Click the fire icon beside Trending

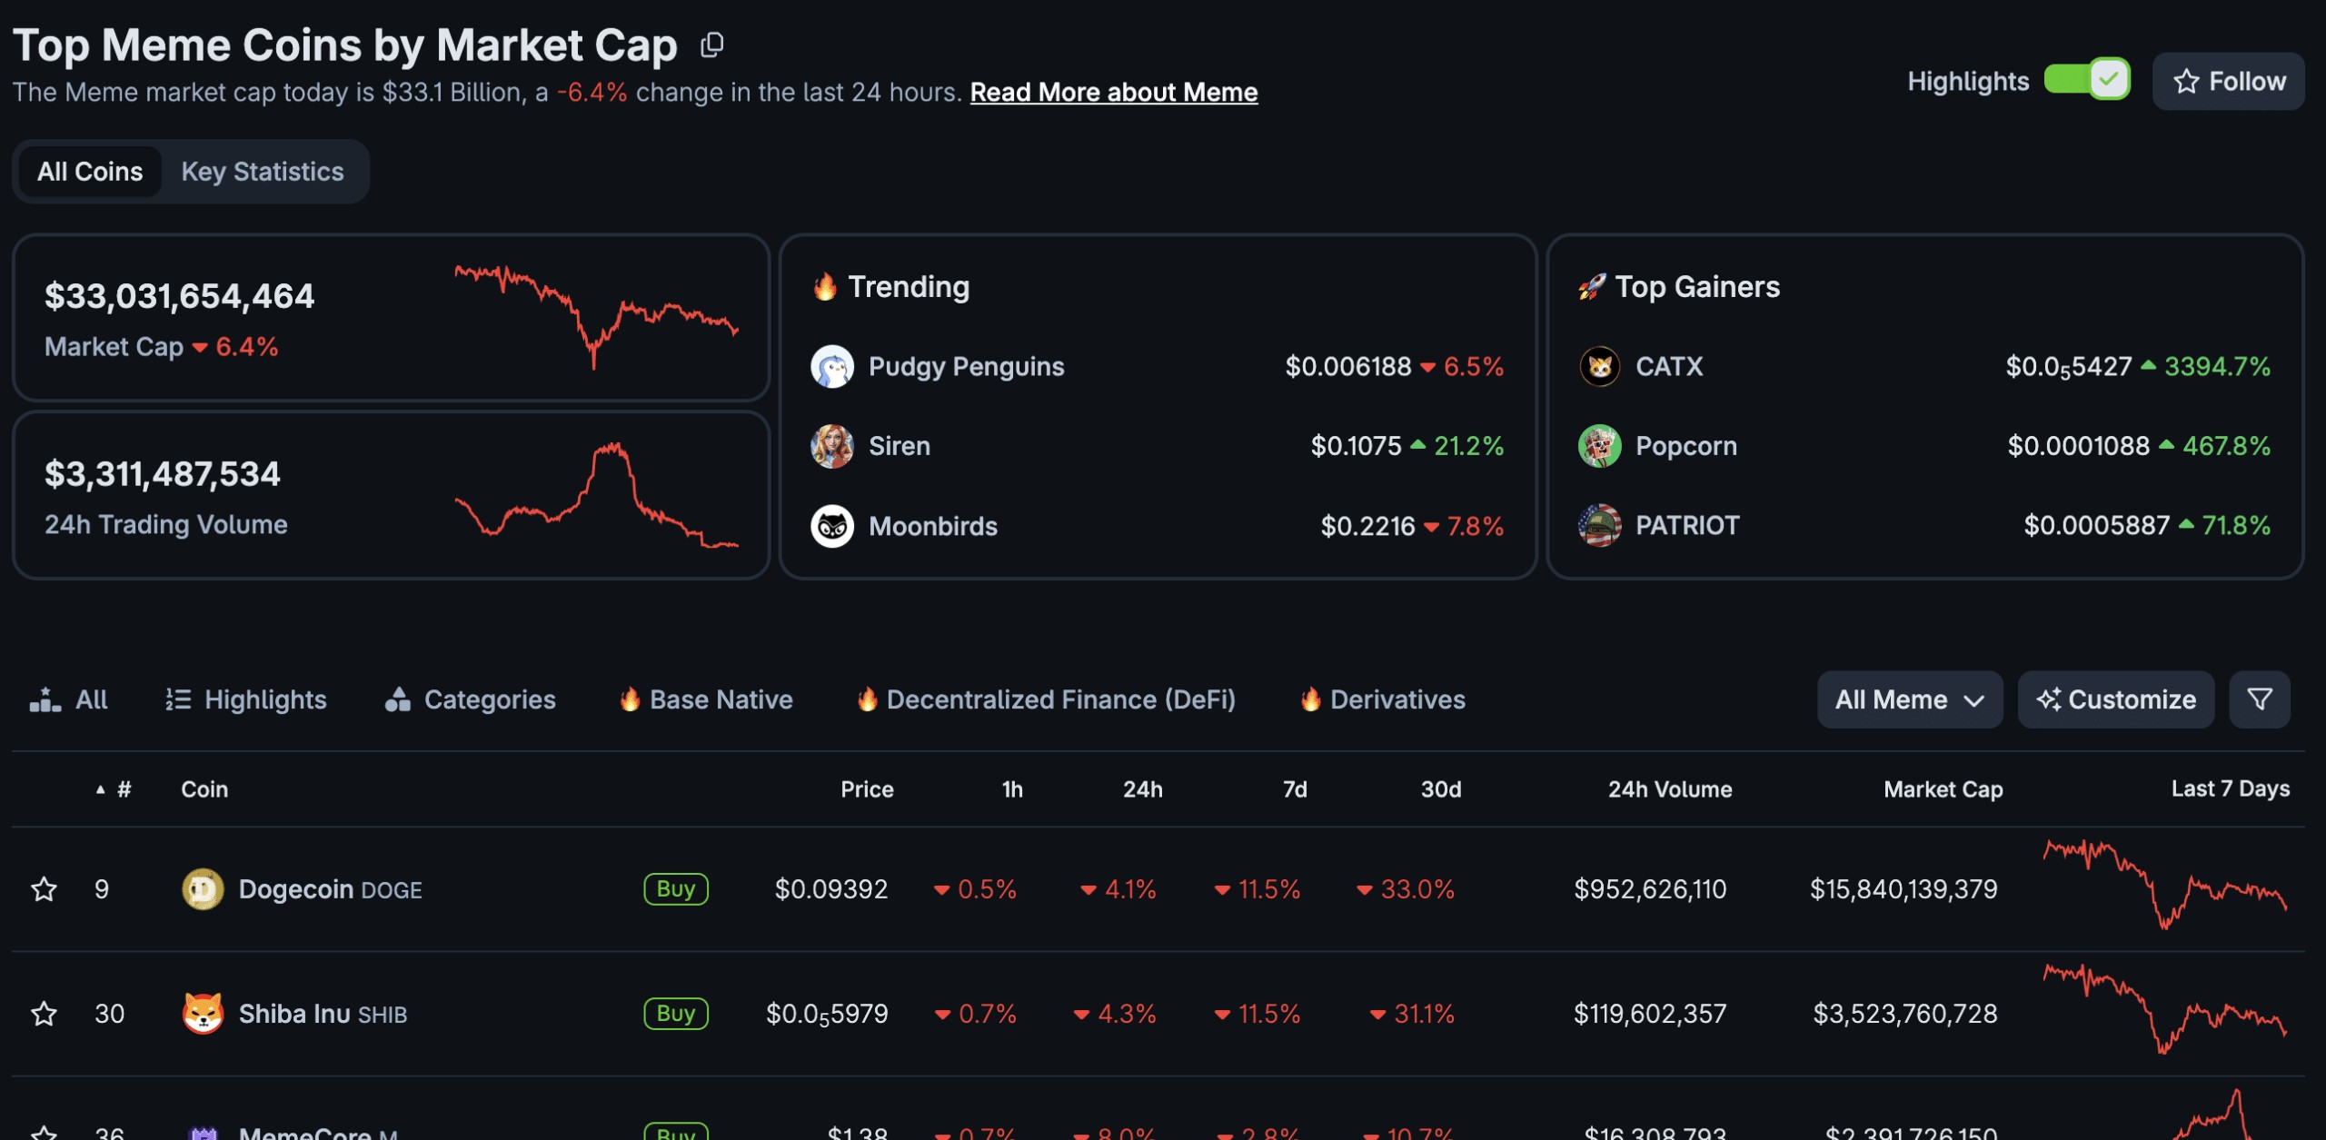click(825, 286)
